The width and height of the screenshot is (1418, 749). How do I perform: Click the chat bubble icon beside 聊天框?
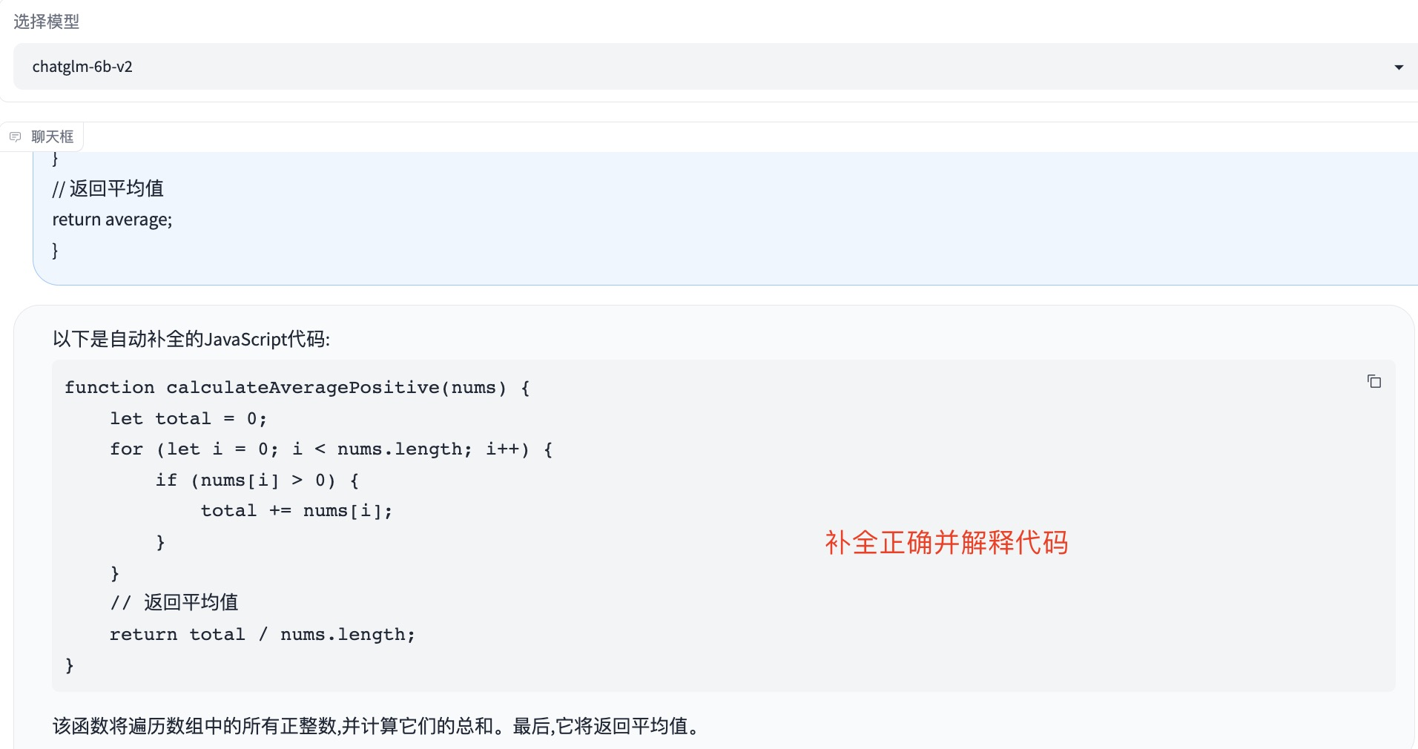(15, 137)
